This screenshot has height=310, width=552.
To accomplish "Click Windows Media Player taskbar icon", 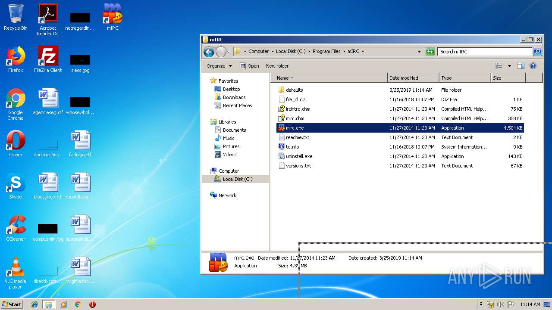I will coord(63,304).
